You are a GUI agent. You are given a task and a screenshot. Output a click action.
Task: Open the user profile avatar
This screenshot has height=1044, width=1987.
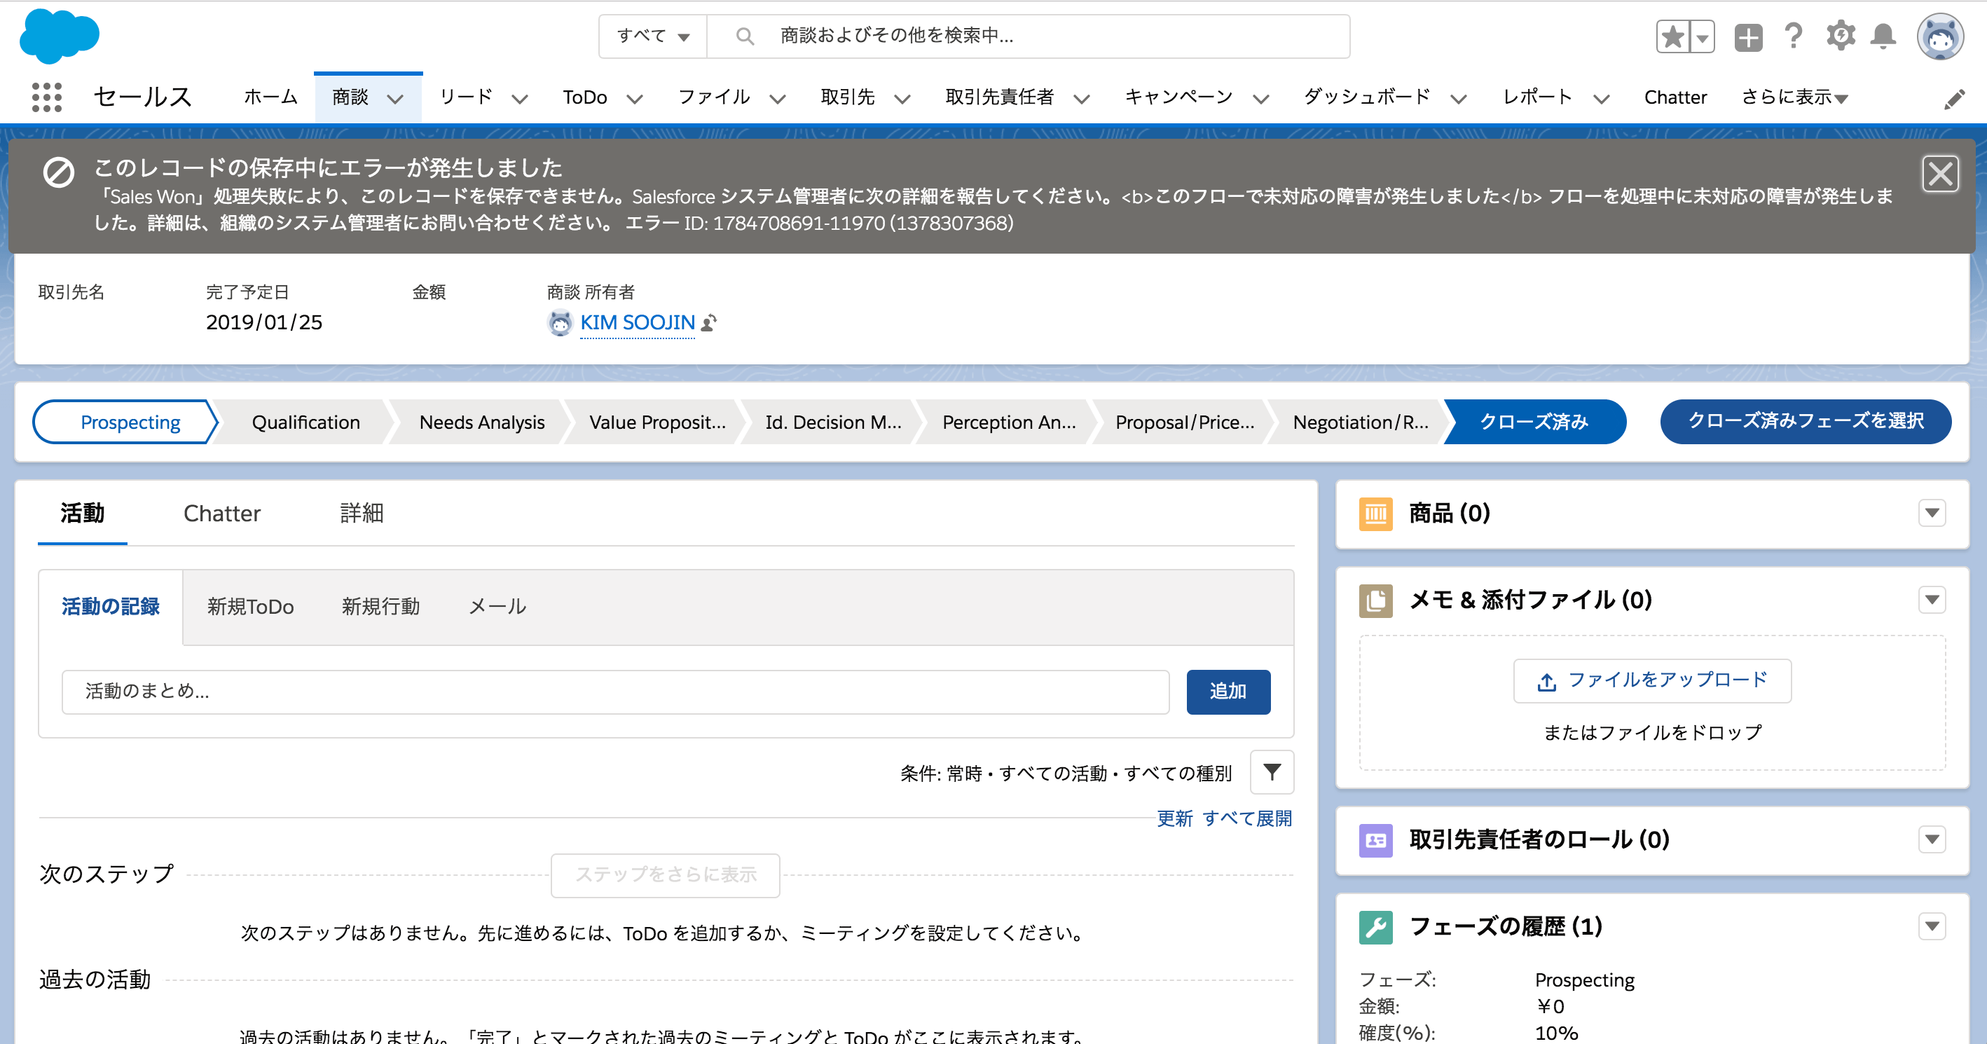click(x=1940, y=36)
